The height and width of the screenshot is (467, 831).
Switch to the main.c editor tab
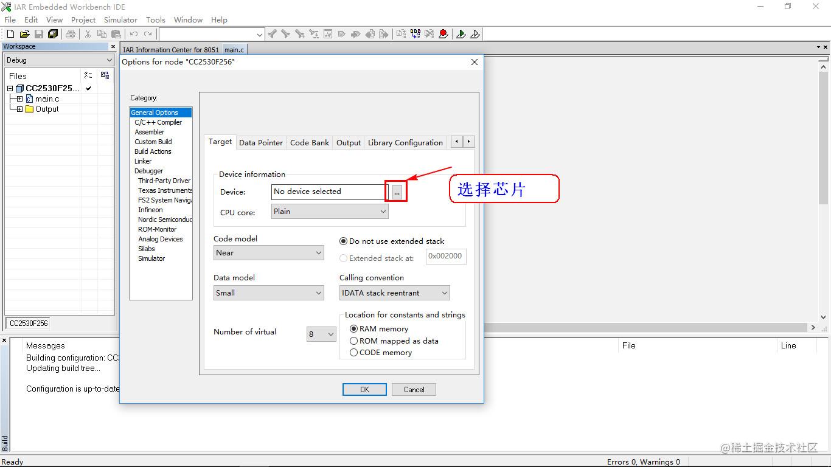point(234,50)
